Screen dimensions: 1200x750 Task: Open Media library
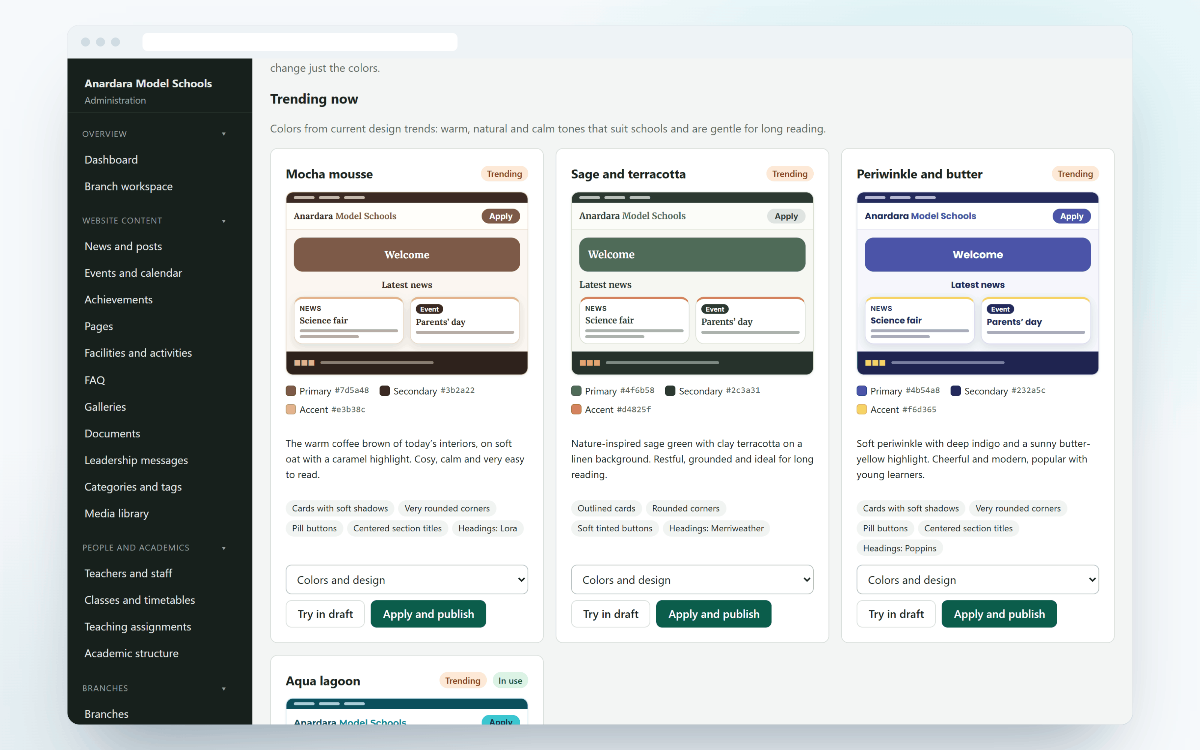coord(117,513)
